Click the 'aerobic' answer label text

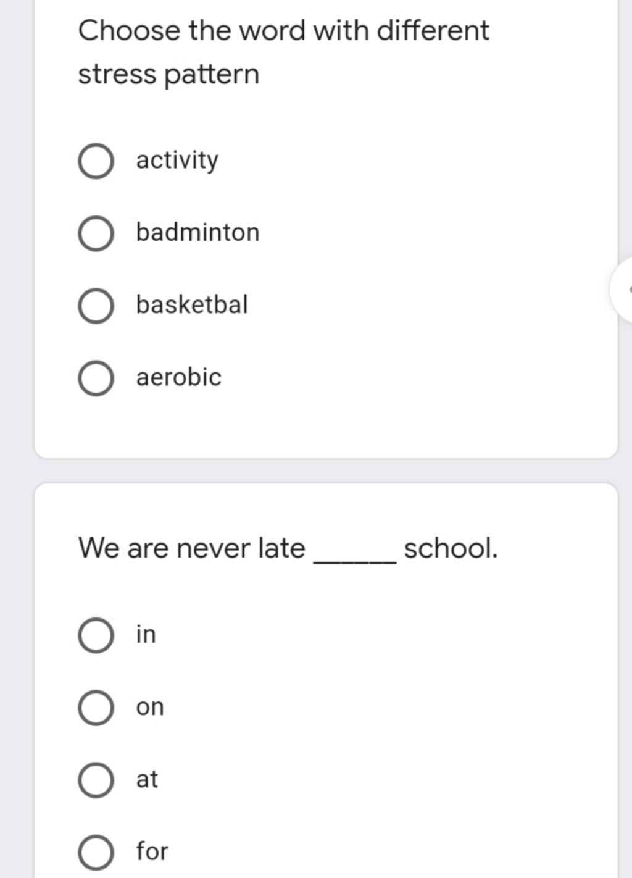point(178,377)
